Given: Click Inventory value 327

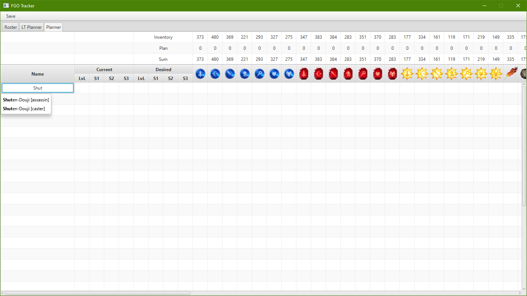Looking at the screenshot, I should [x=274, y=37].
